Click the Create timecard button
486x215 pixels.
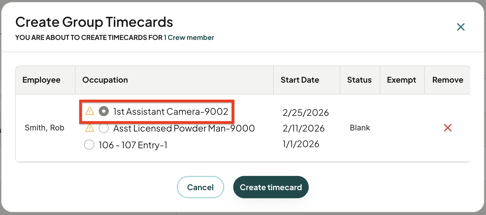(x=271, y=187)
